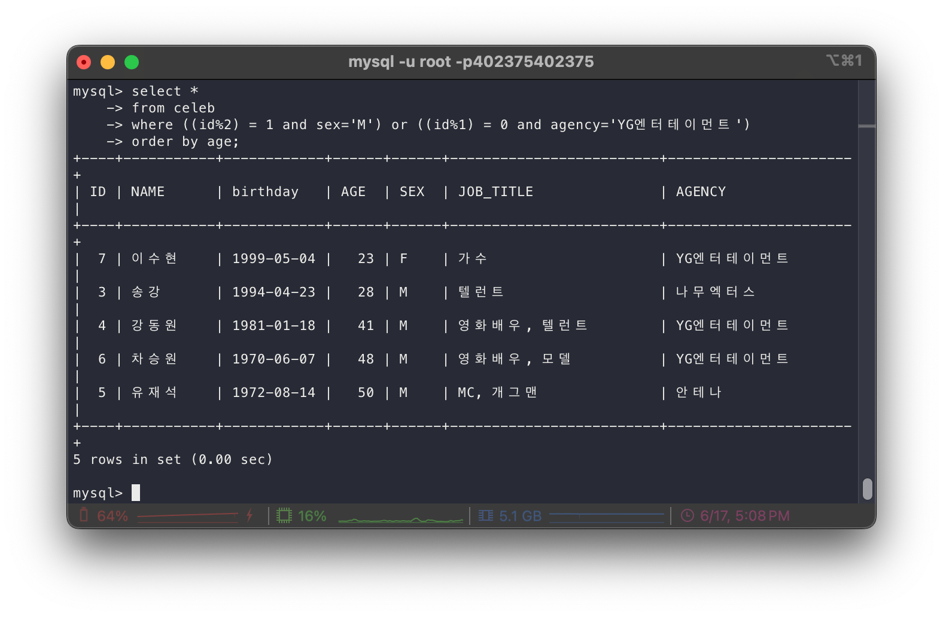Click the ⌥⌘1 shortcut indicator

[844, 60]
